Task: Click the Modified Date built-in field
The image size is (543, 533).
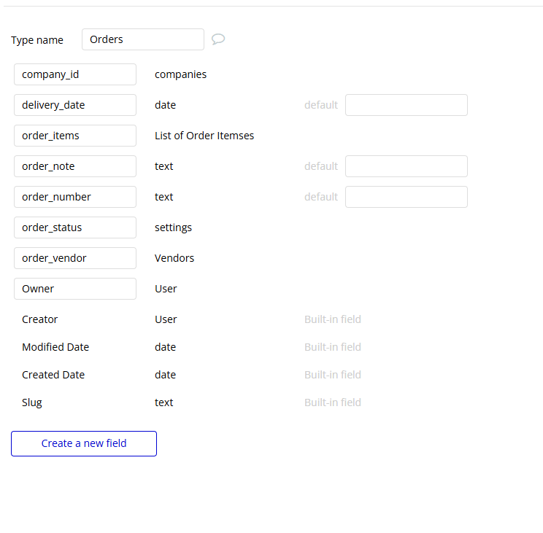Action: pos(55,347)
